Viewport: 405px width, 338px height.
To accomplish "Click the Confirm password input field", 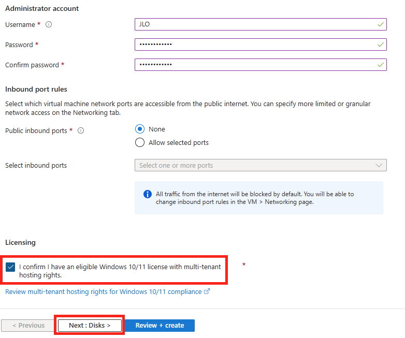I will [261, 65].
